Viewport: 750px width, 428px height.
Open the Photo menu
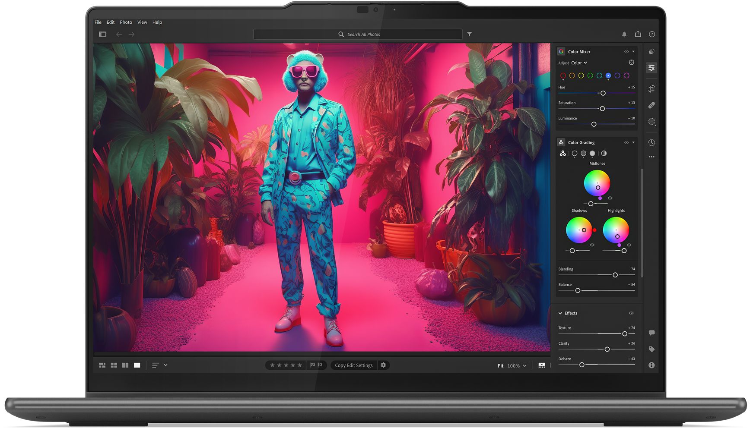[x=126, y=22]
